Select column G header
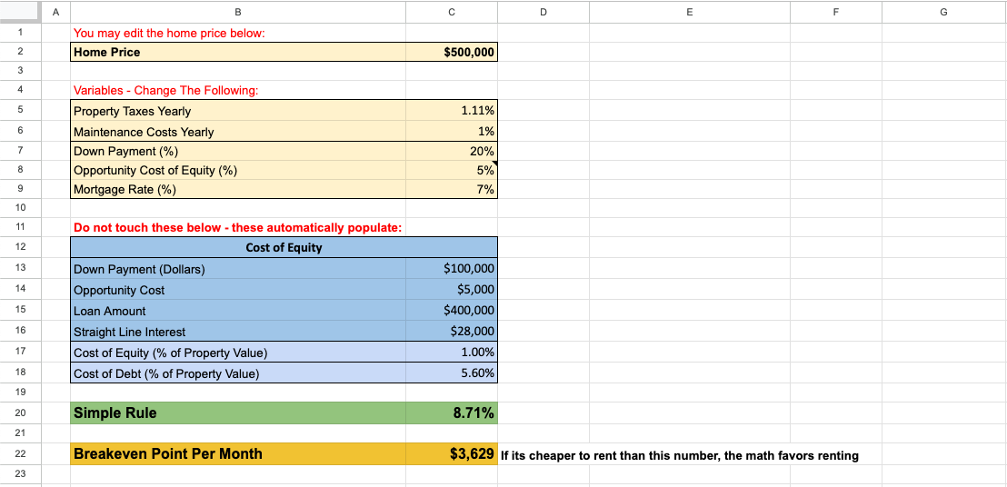The image size is (1007, 487). pos(943,12)
